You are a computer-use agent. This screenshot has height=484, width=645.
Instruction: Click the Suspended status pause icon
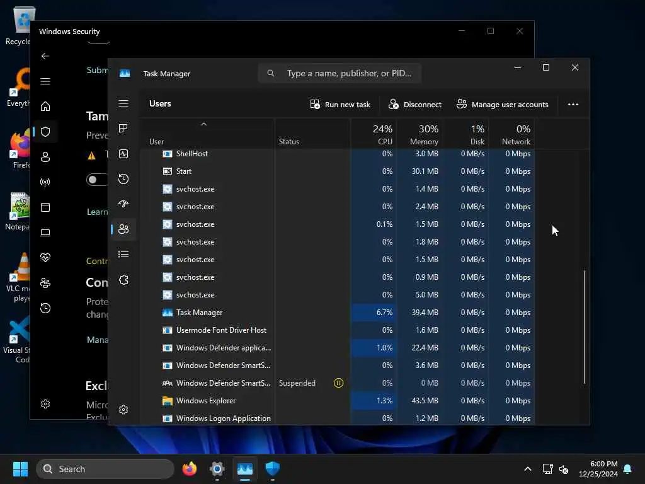[x=338, y=383]
